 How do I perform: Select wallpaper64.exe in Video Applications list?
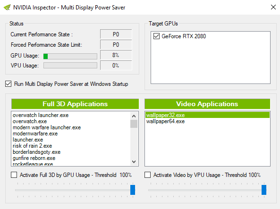[x=165, y=121]
